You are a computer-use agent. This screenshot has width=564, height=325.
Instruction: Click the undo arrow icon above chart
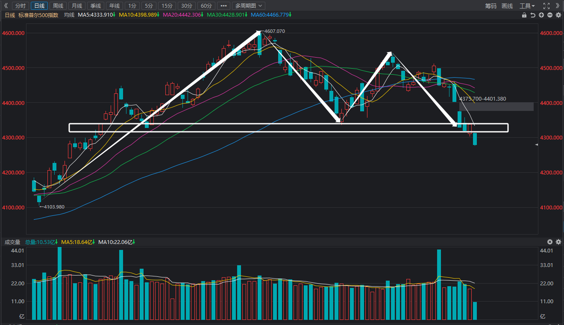[533, 15]
